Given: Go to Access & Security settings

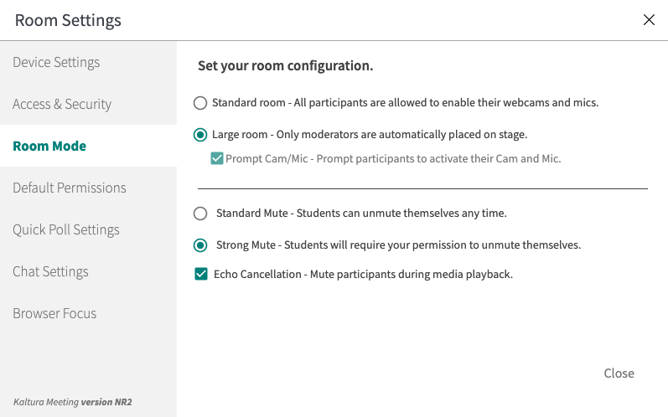Looking at the screenshot, I should tap(62, 105).
